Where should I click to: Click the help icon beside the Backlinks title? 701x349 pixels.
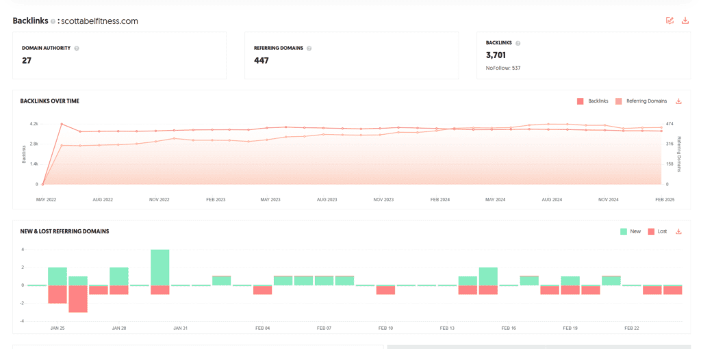(53, 21)
